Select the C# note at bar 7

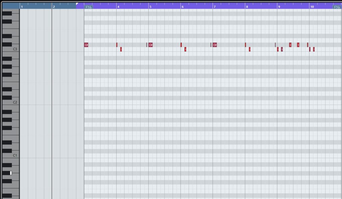click(x=215, y=45)
